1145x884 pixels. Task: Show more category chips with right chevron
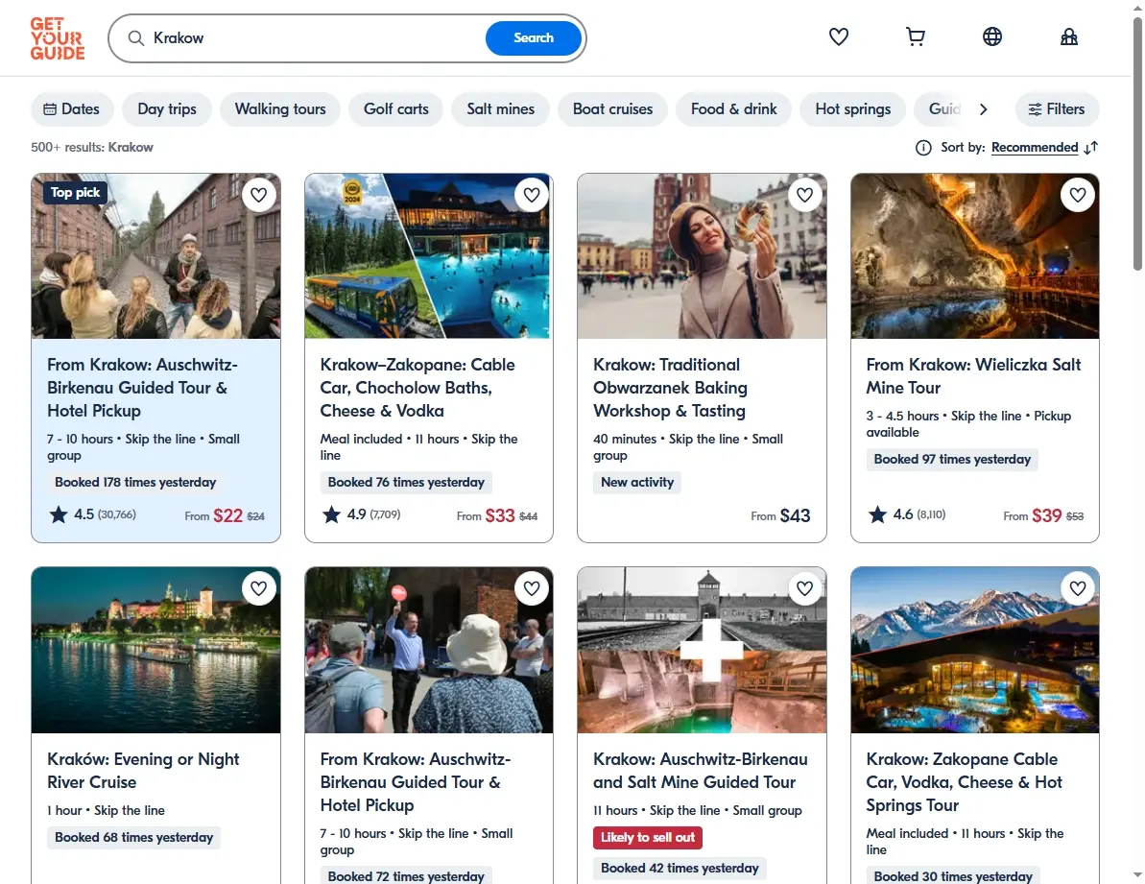pos(984,109)
